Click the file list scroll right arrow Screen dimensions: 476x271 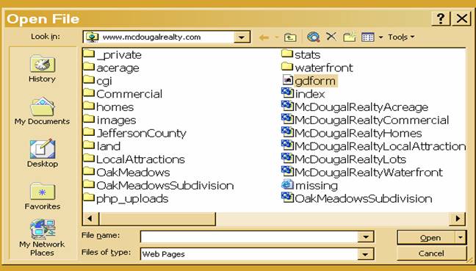(x=458, y=219)
